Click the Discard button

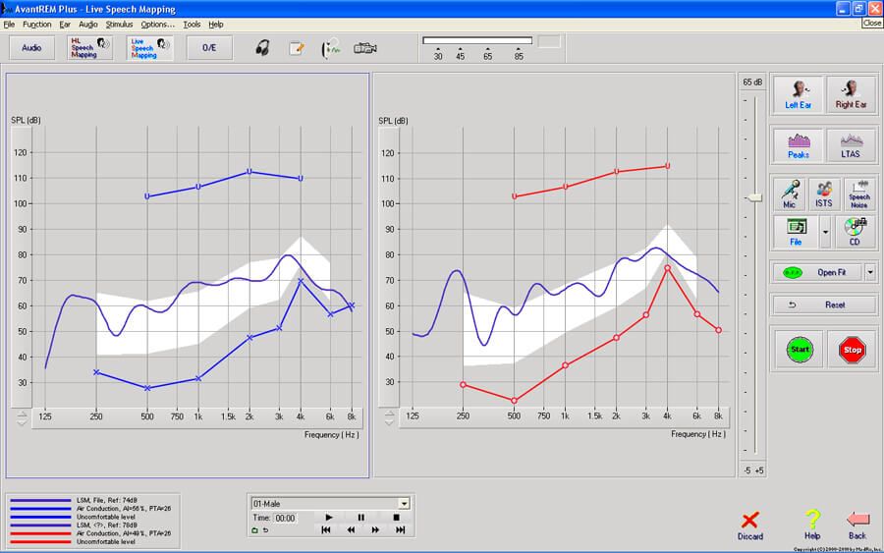750,525
